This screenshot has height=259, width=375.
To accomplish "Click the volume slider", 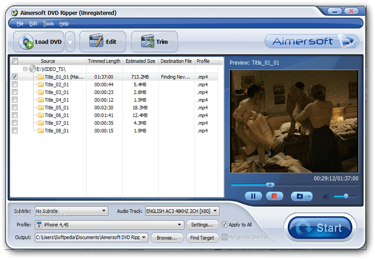I will tap(346, 196).
